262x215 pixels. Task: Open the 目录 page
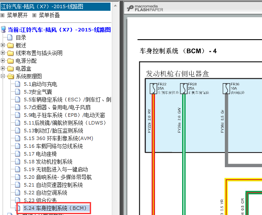tap(21, 37)
